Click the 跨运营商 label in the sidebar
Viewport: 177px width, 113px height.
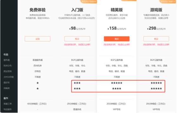pos(8,71)
